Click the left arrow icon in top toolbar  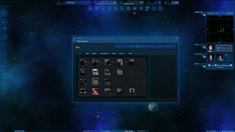point(109,8)
